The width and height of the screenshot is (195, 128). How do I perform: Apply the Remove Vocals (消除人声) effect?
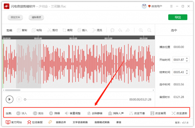pyautogui.click(x=116, y=113)
